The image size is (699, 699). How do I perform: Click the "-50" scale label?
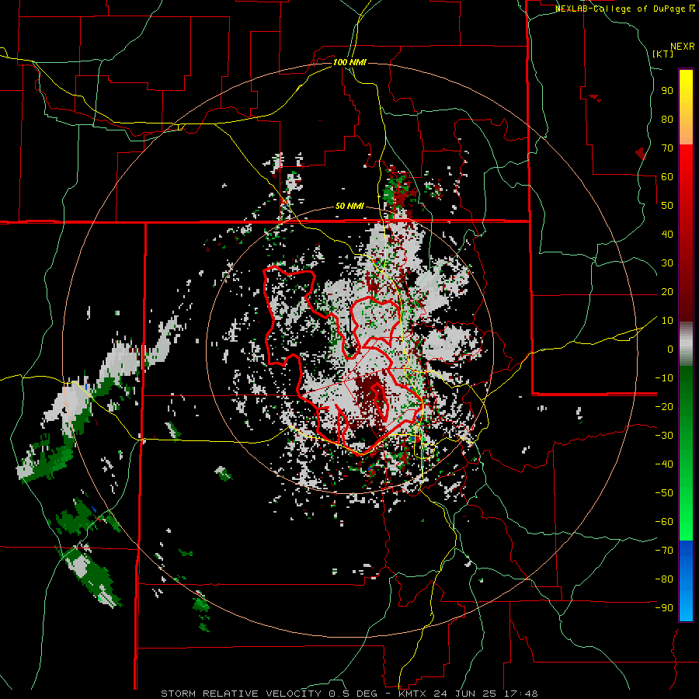tap(664, 493)
